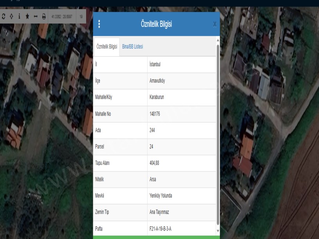Click the scrollbar up arrow in panel
Image resolution: width=319 pixels, height=239 pixels.
click(218, 40)
